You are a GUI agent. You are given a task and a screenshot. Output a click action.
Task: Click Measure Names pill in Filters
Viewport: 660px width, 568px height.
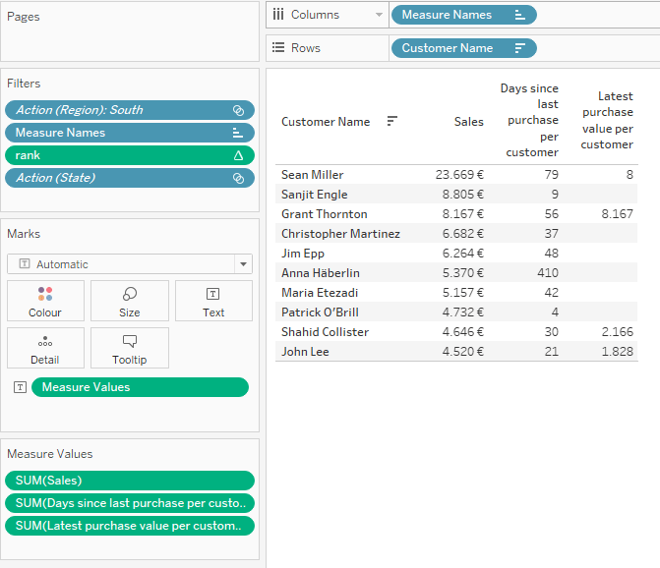click(118, 133)
